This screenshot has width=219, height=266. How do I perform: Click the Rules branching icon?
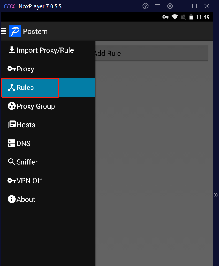(11, 88)
